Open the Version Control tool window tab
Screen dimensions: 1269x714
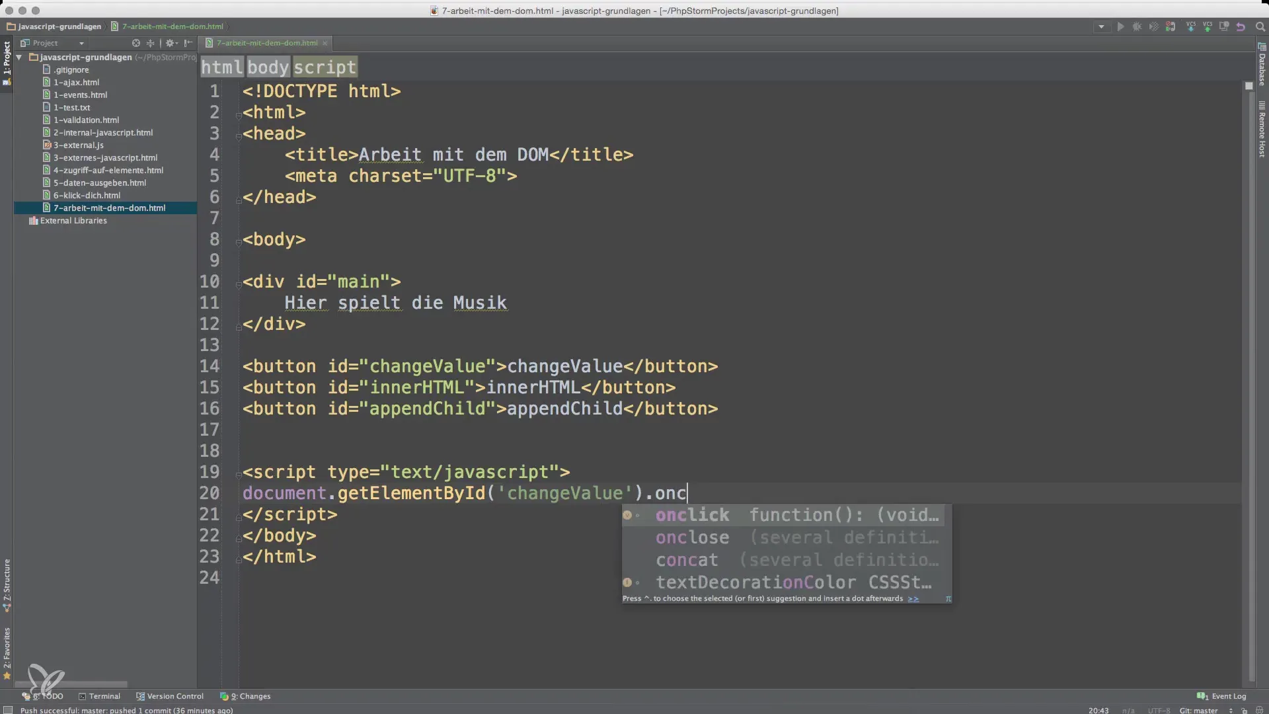[170, 696]
